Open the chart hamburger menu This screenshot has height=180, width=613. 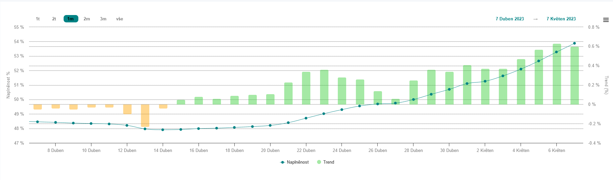tap(606, 20)
